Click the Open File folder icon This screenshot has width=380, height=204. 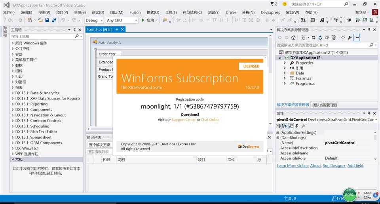tap(40, 20)
